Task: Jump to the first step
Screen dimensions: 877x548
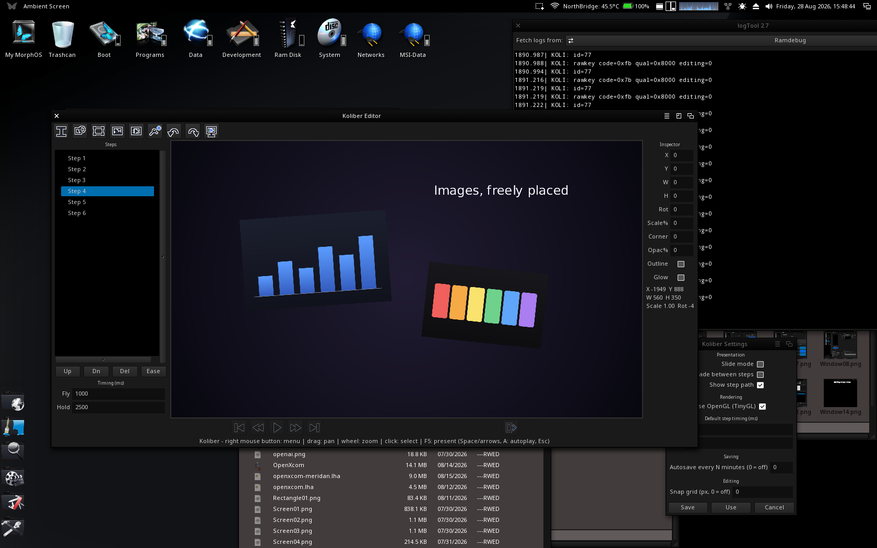Action: point(239,428)
